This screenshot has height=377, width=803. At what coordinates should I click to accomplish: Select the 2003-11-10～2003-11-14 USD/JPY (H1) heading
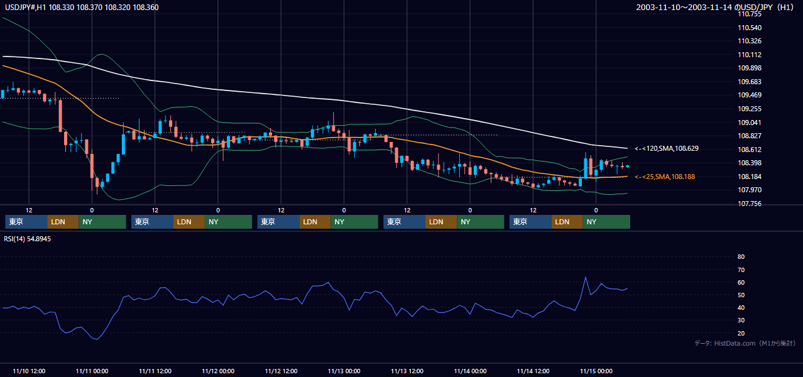pyautogui.click(x=716, y=7)
